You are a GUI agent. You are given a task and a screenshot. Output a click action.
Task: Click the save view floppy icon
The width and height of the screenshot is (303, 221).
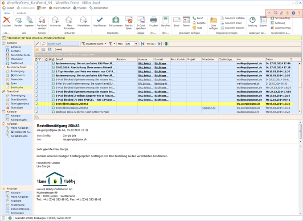click(x=50, y=49)
